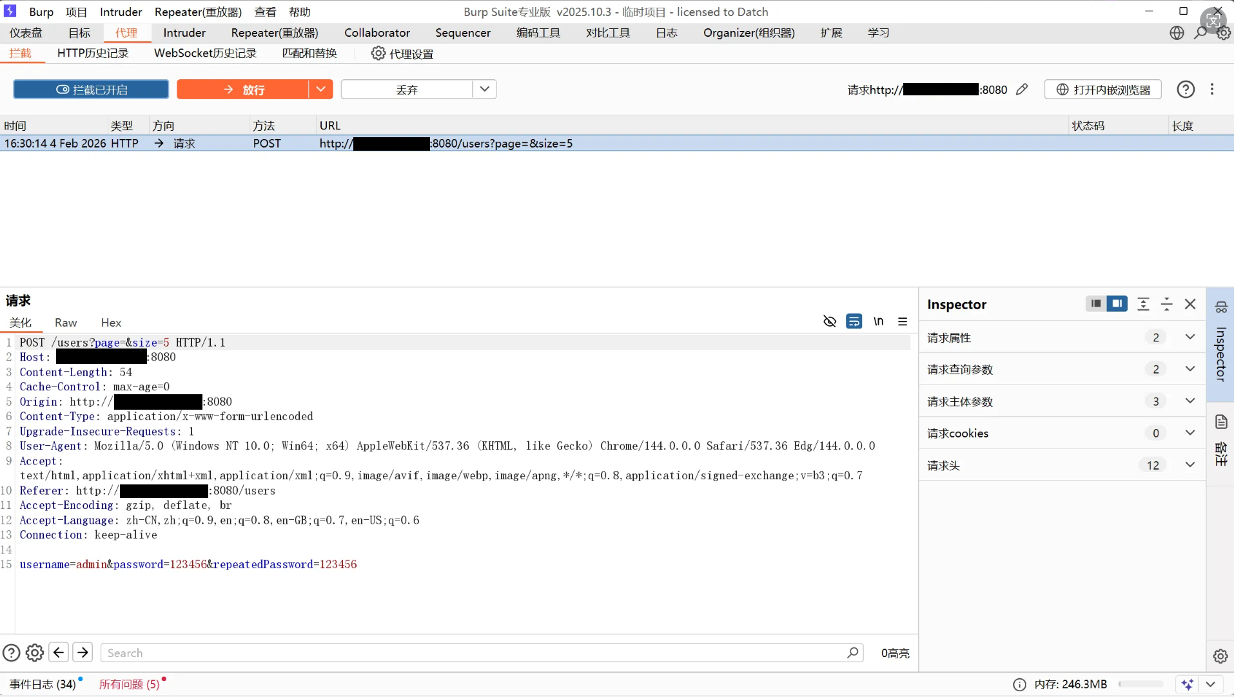Toggle word wrap in request editor

point(854,321)
